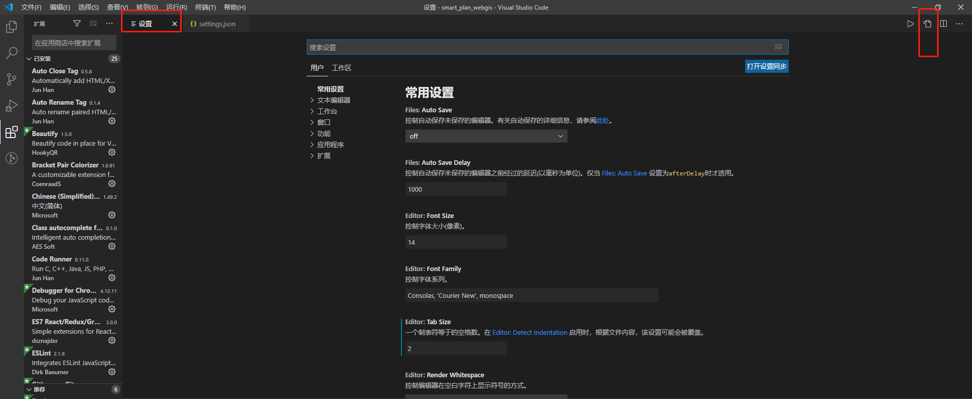
Task: Open manage gear for Chinese (Simplified) extension
Action: [112, 215]
